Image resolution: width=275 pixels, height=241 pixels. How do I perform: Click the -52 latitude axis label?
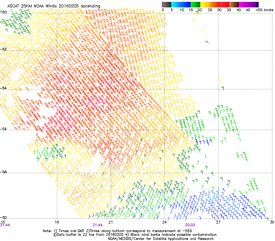[3, 49]
